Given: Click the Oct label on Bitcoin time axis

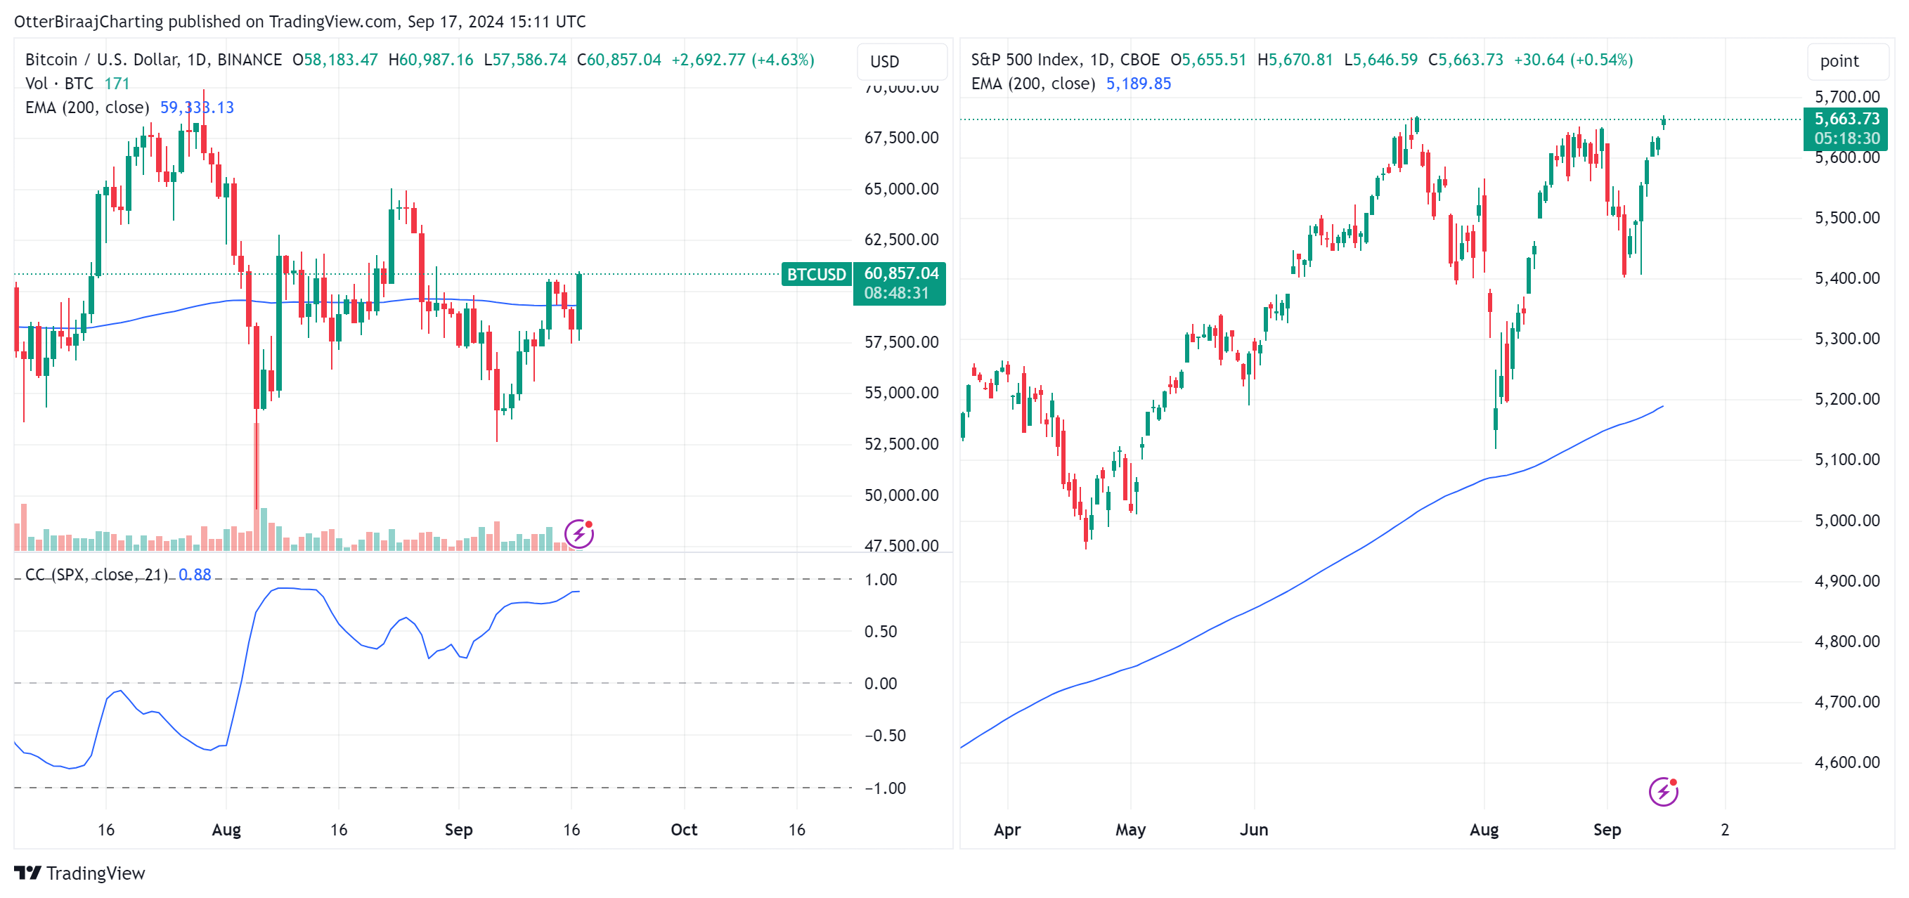Looking at the screenshot, I should 683,829.
